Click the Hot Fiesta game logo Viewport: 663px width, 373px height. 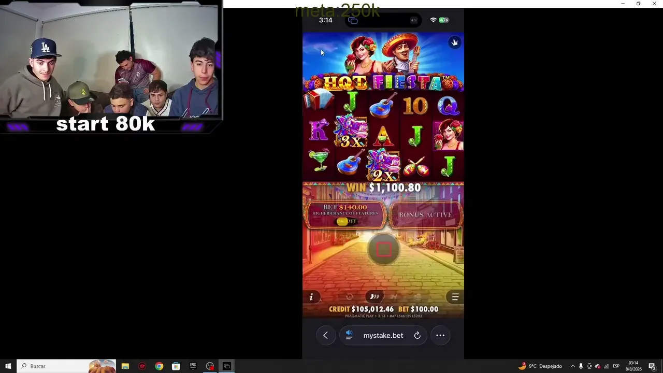click(383, 82)
